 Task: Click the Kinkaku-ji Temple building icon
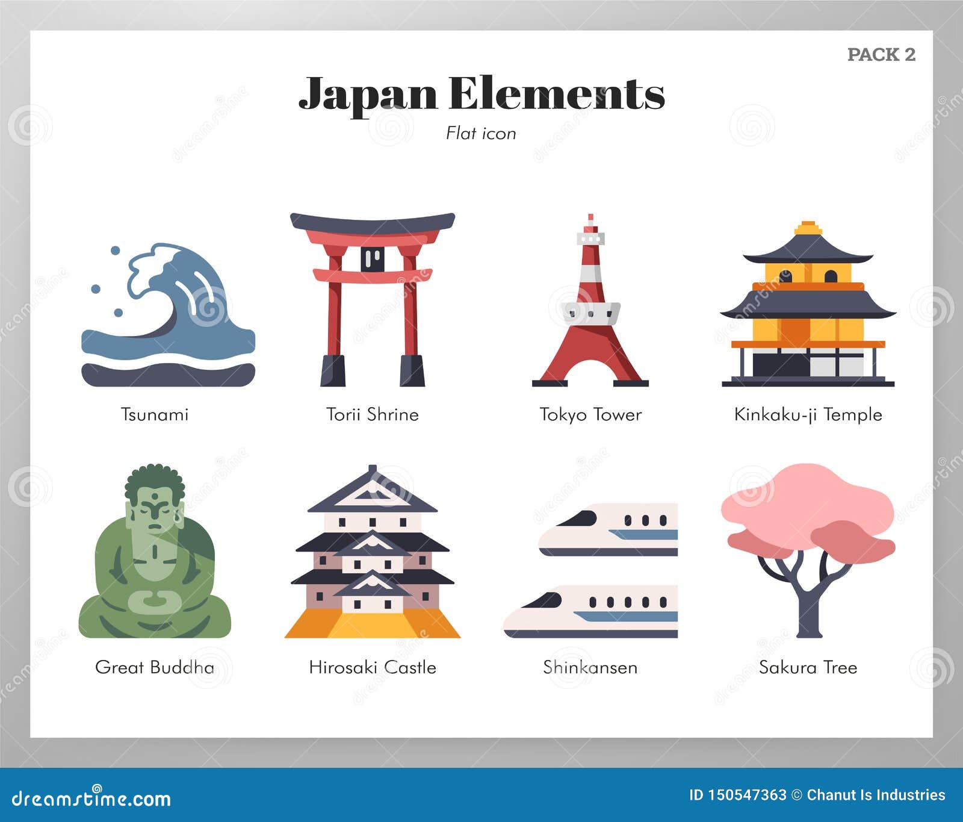tap(807, 301)
